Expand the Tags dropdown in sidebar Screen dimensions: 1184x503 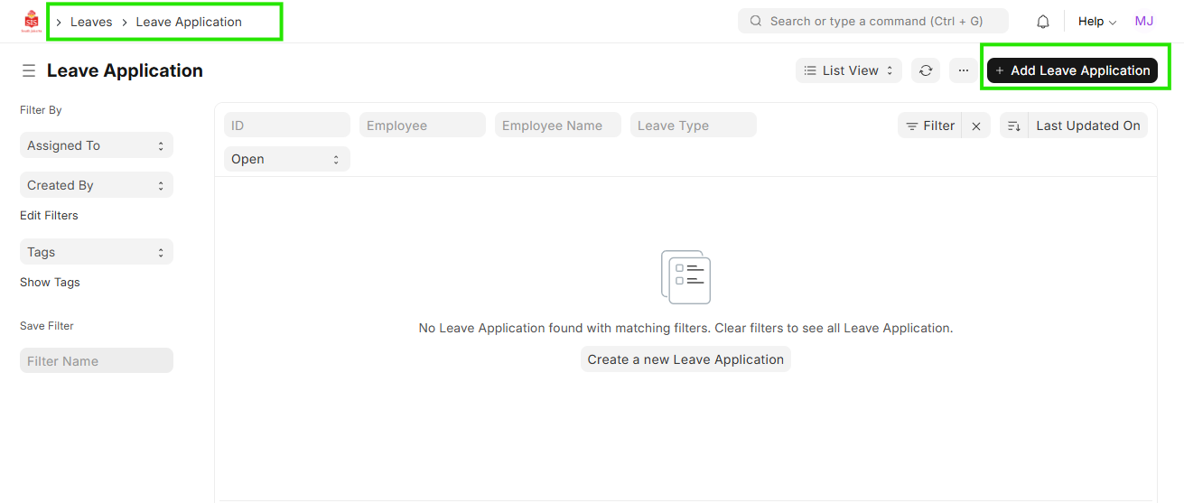point(96,252)
